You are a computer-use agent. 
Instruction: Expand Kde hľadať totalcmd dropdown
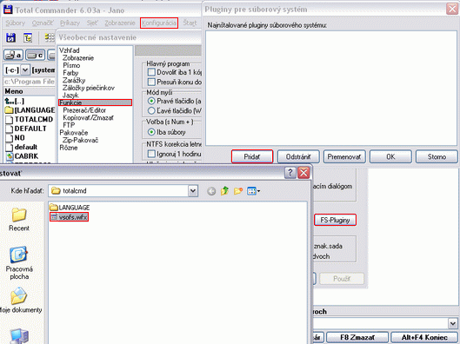[193, 191]
